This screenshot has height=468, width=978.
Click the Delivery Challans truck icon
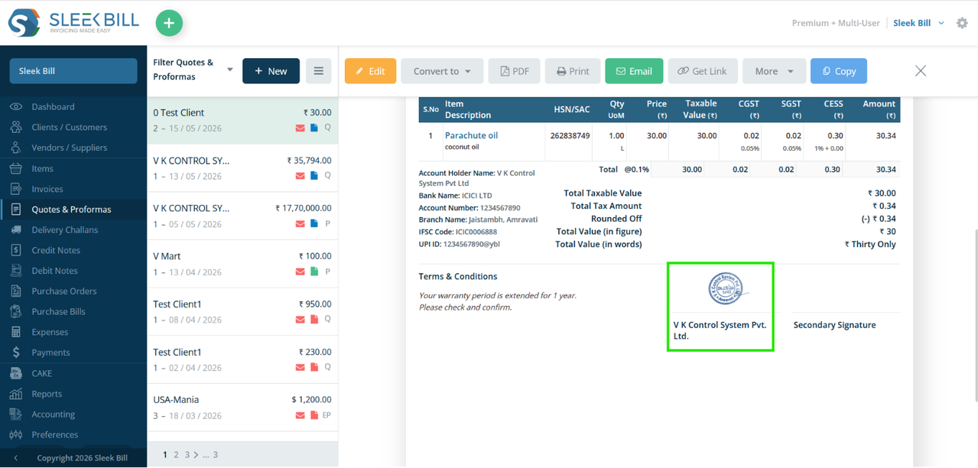[16, 229]
